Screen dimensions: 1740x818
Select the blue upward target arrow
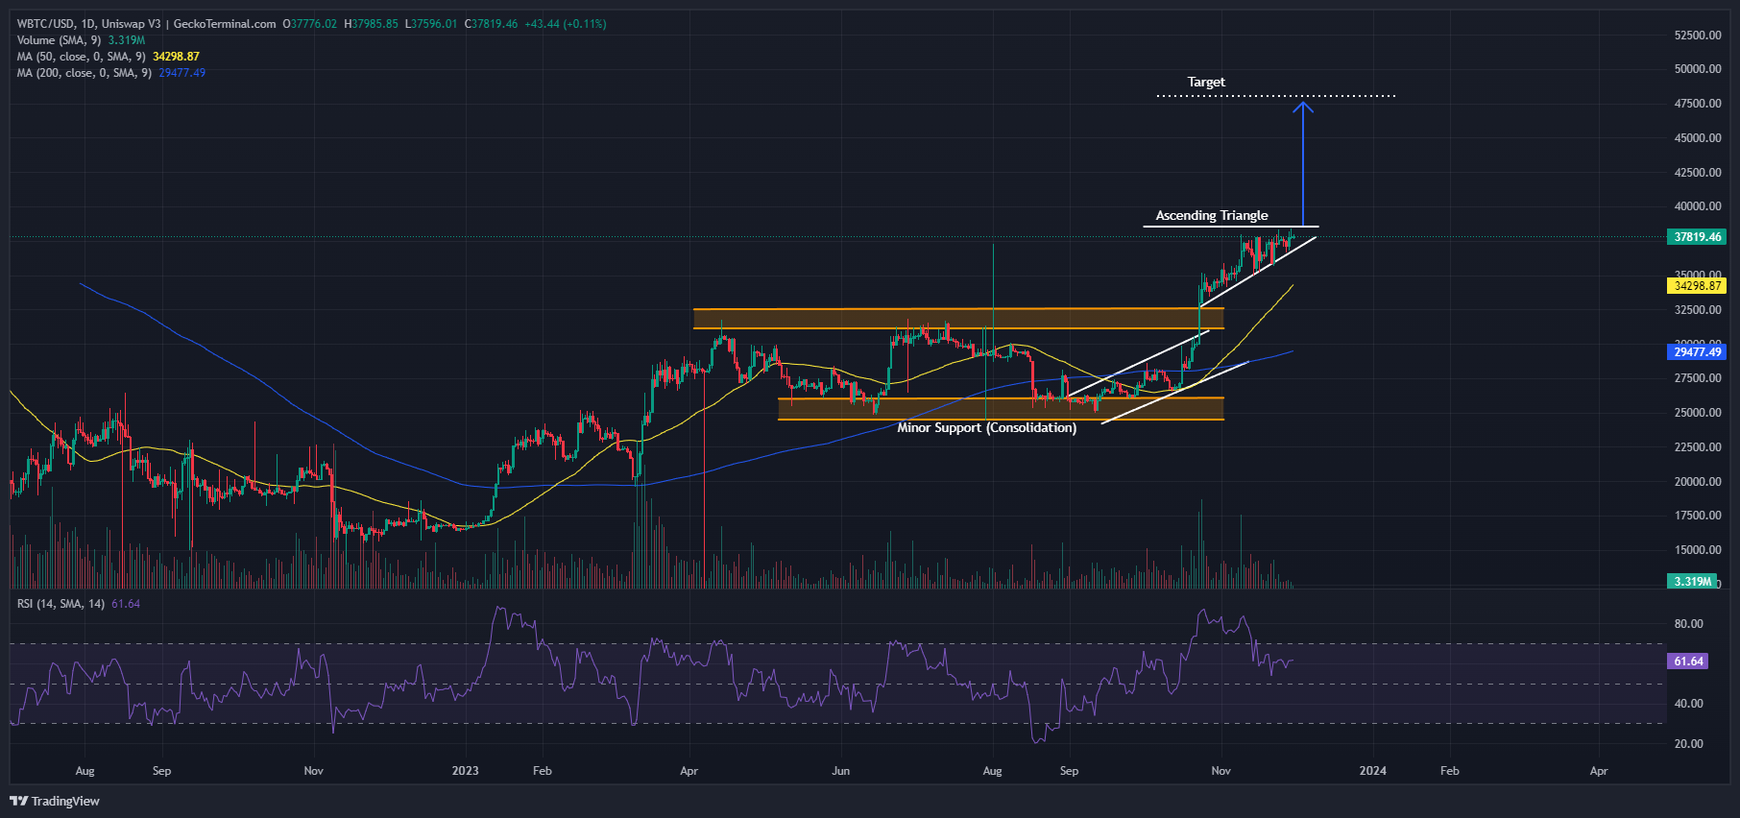1302,163
